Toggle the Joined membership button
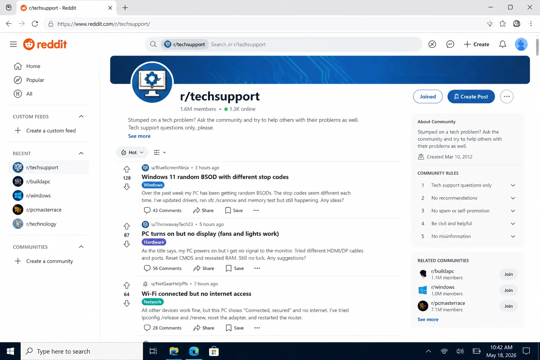The height and width of the screenshot is (360, 540). coord(428,96)
